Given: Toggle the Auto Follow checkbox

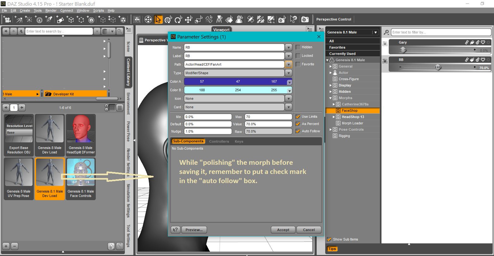Looking at the screenshot, I should 298,131.
